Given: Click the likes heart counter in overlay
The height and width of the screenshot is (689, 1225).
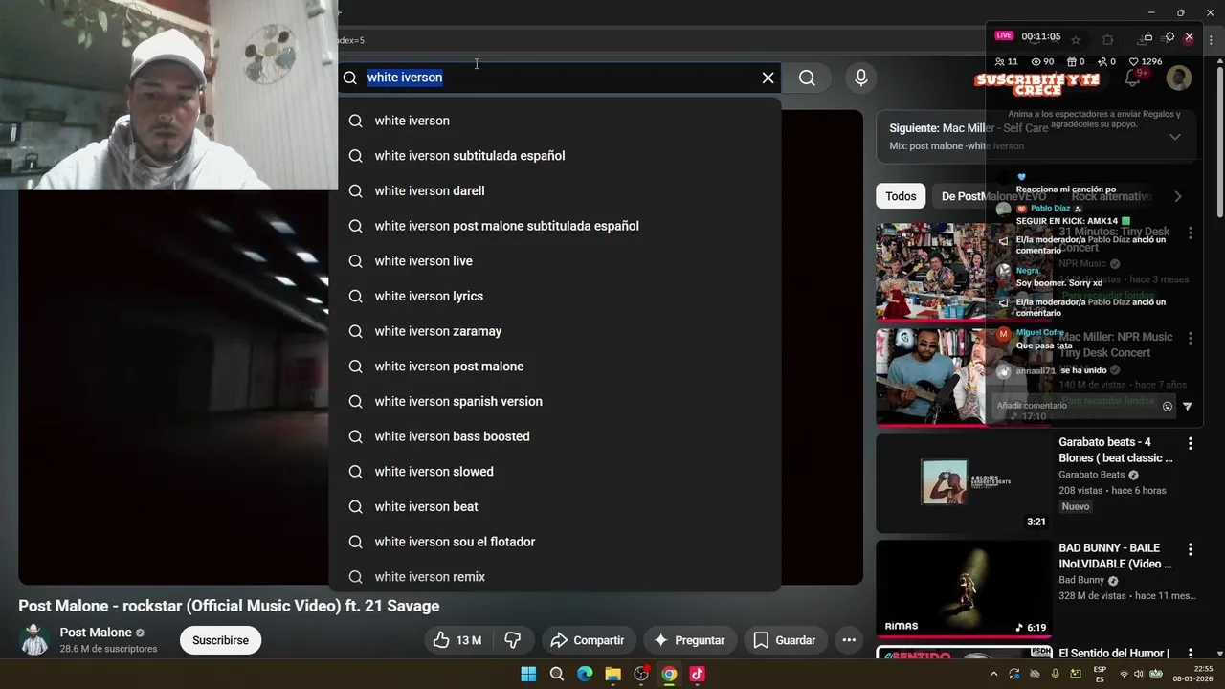Looking at the screenshot, I should tap(1146, 61).
